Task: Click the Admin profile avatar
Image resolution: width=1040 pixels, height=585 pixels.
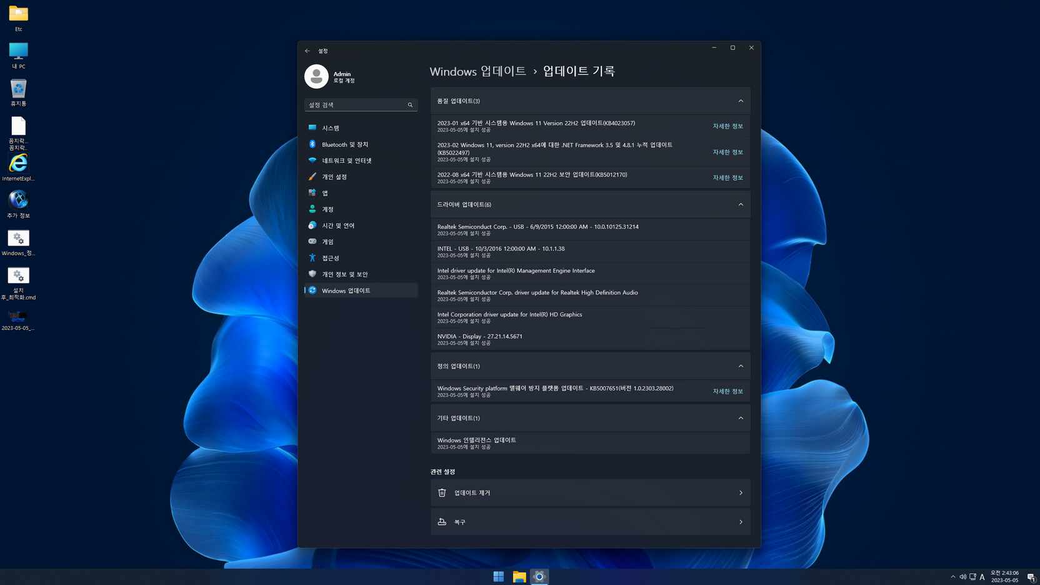Action: point(316,76)
